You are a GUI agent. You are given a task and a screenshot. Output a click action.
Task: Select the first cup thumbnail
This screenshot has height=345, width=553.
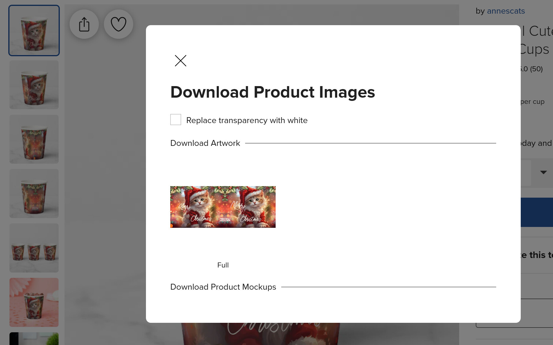[x=34, y=30]
